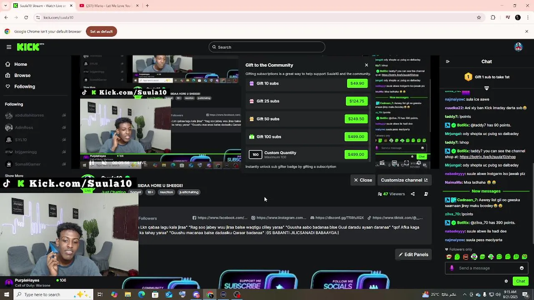Close the Suula10 Stream tab
534x300 pixels.
(x=71, y=6)
